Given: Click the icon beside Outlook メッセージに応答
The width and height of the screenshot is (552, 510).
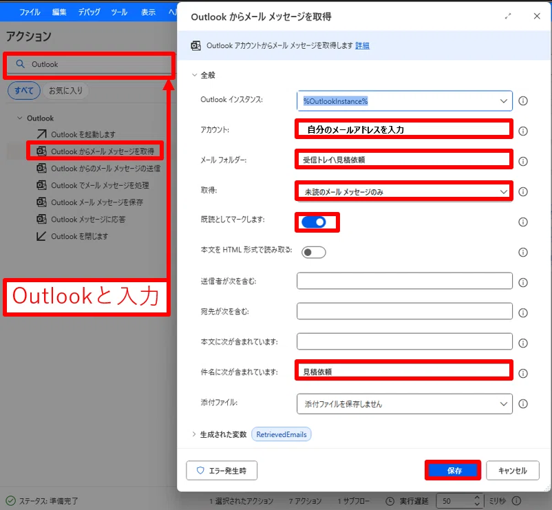Looking at the screenshot, I should point(41,219).
